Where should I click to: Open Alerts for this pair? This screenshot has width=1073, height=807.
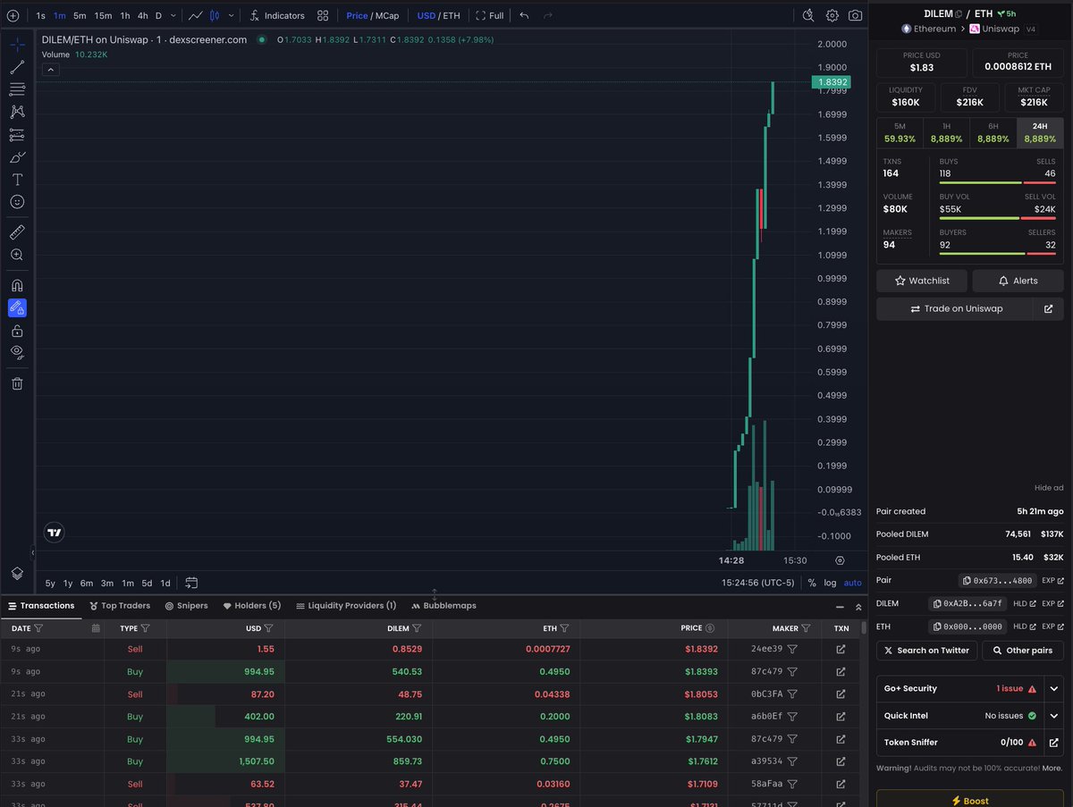pyautogui.click(x=1018, y=281)
